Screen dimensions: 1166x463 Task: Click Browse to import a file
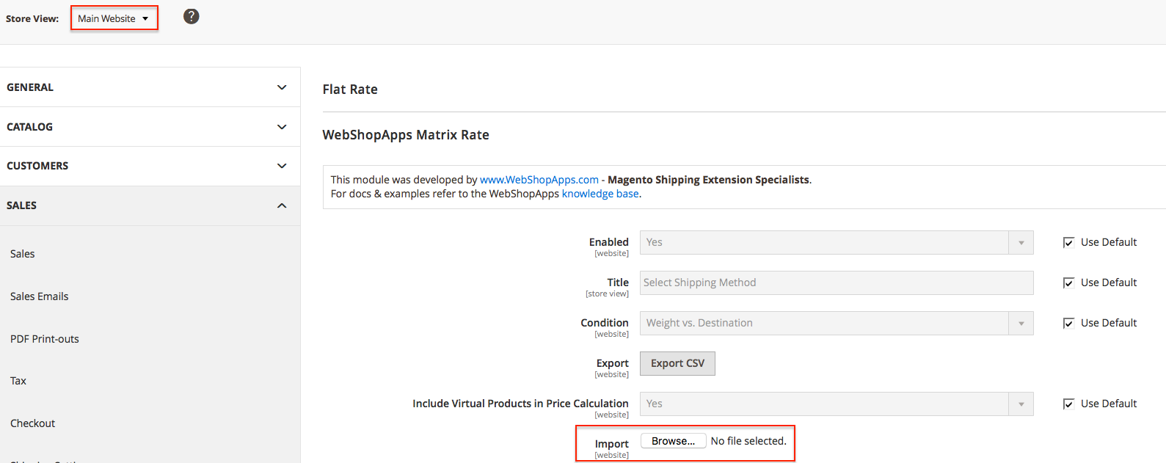click(x=673, y=441)
